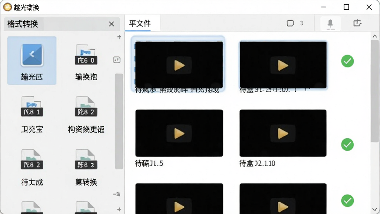Click the file name ending 1.5
This screenshot has width=380, height=214.
click(x=149, y=163)
